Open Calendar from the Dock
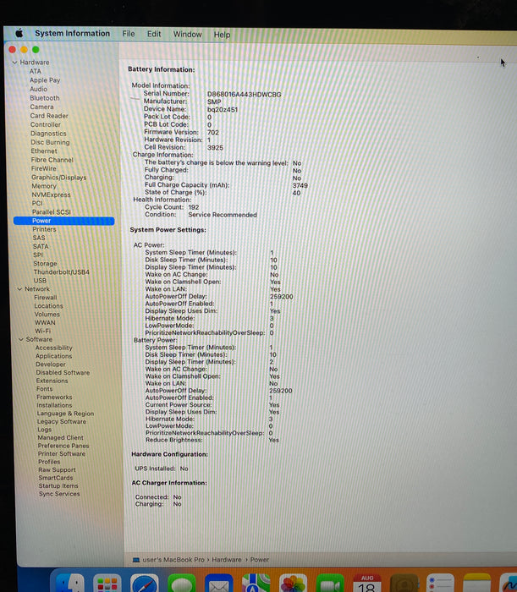Image resolution: width=517 pixels, height=592 pixels. 367,583
